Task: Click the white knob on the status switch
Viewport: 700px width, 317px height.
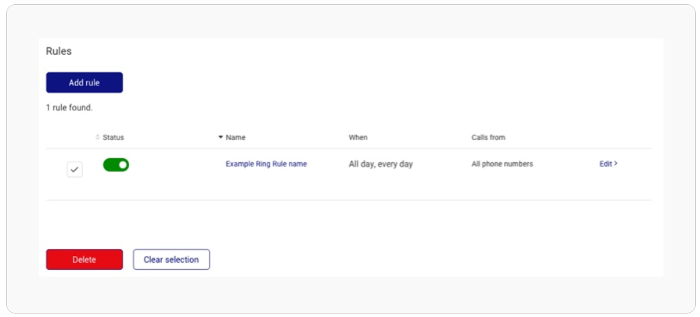Action: click(123, 165)
